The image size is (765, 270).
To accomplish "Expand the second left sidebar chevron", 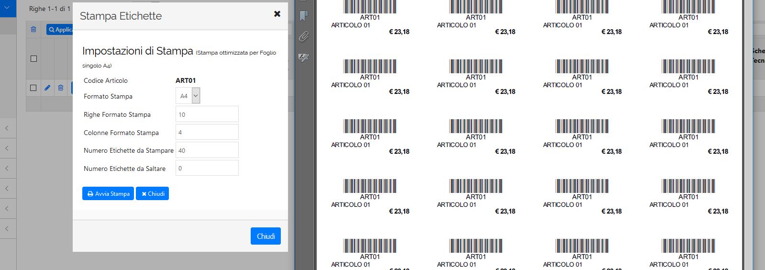I will click(7, 148).
